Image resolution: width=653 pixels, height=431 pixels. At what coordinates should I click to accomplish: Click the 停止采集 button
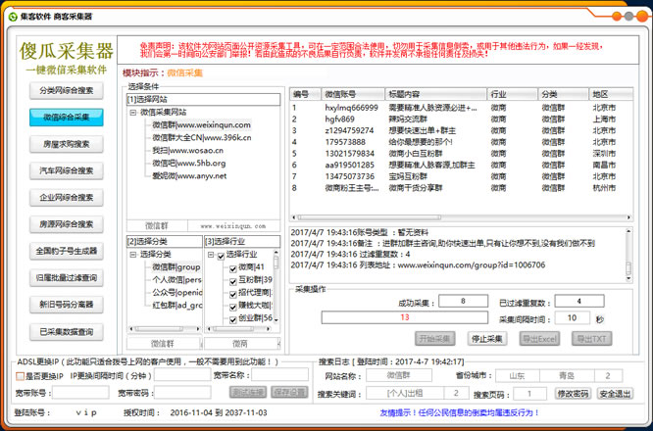pyautogui.click(x=487, y=338)
